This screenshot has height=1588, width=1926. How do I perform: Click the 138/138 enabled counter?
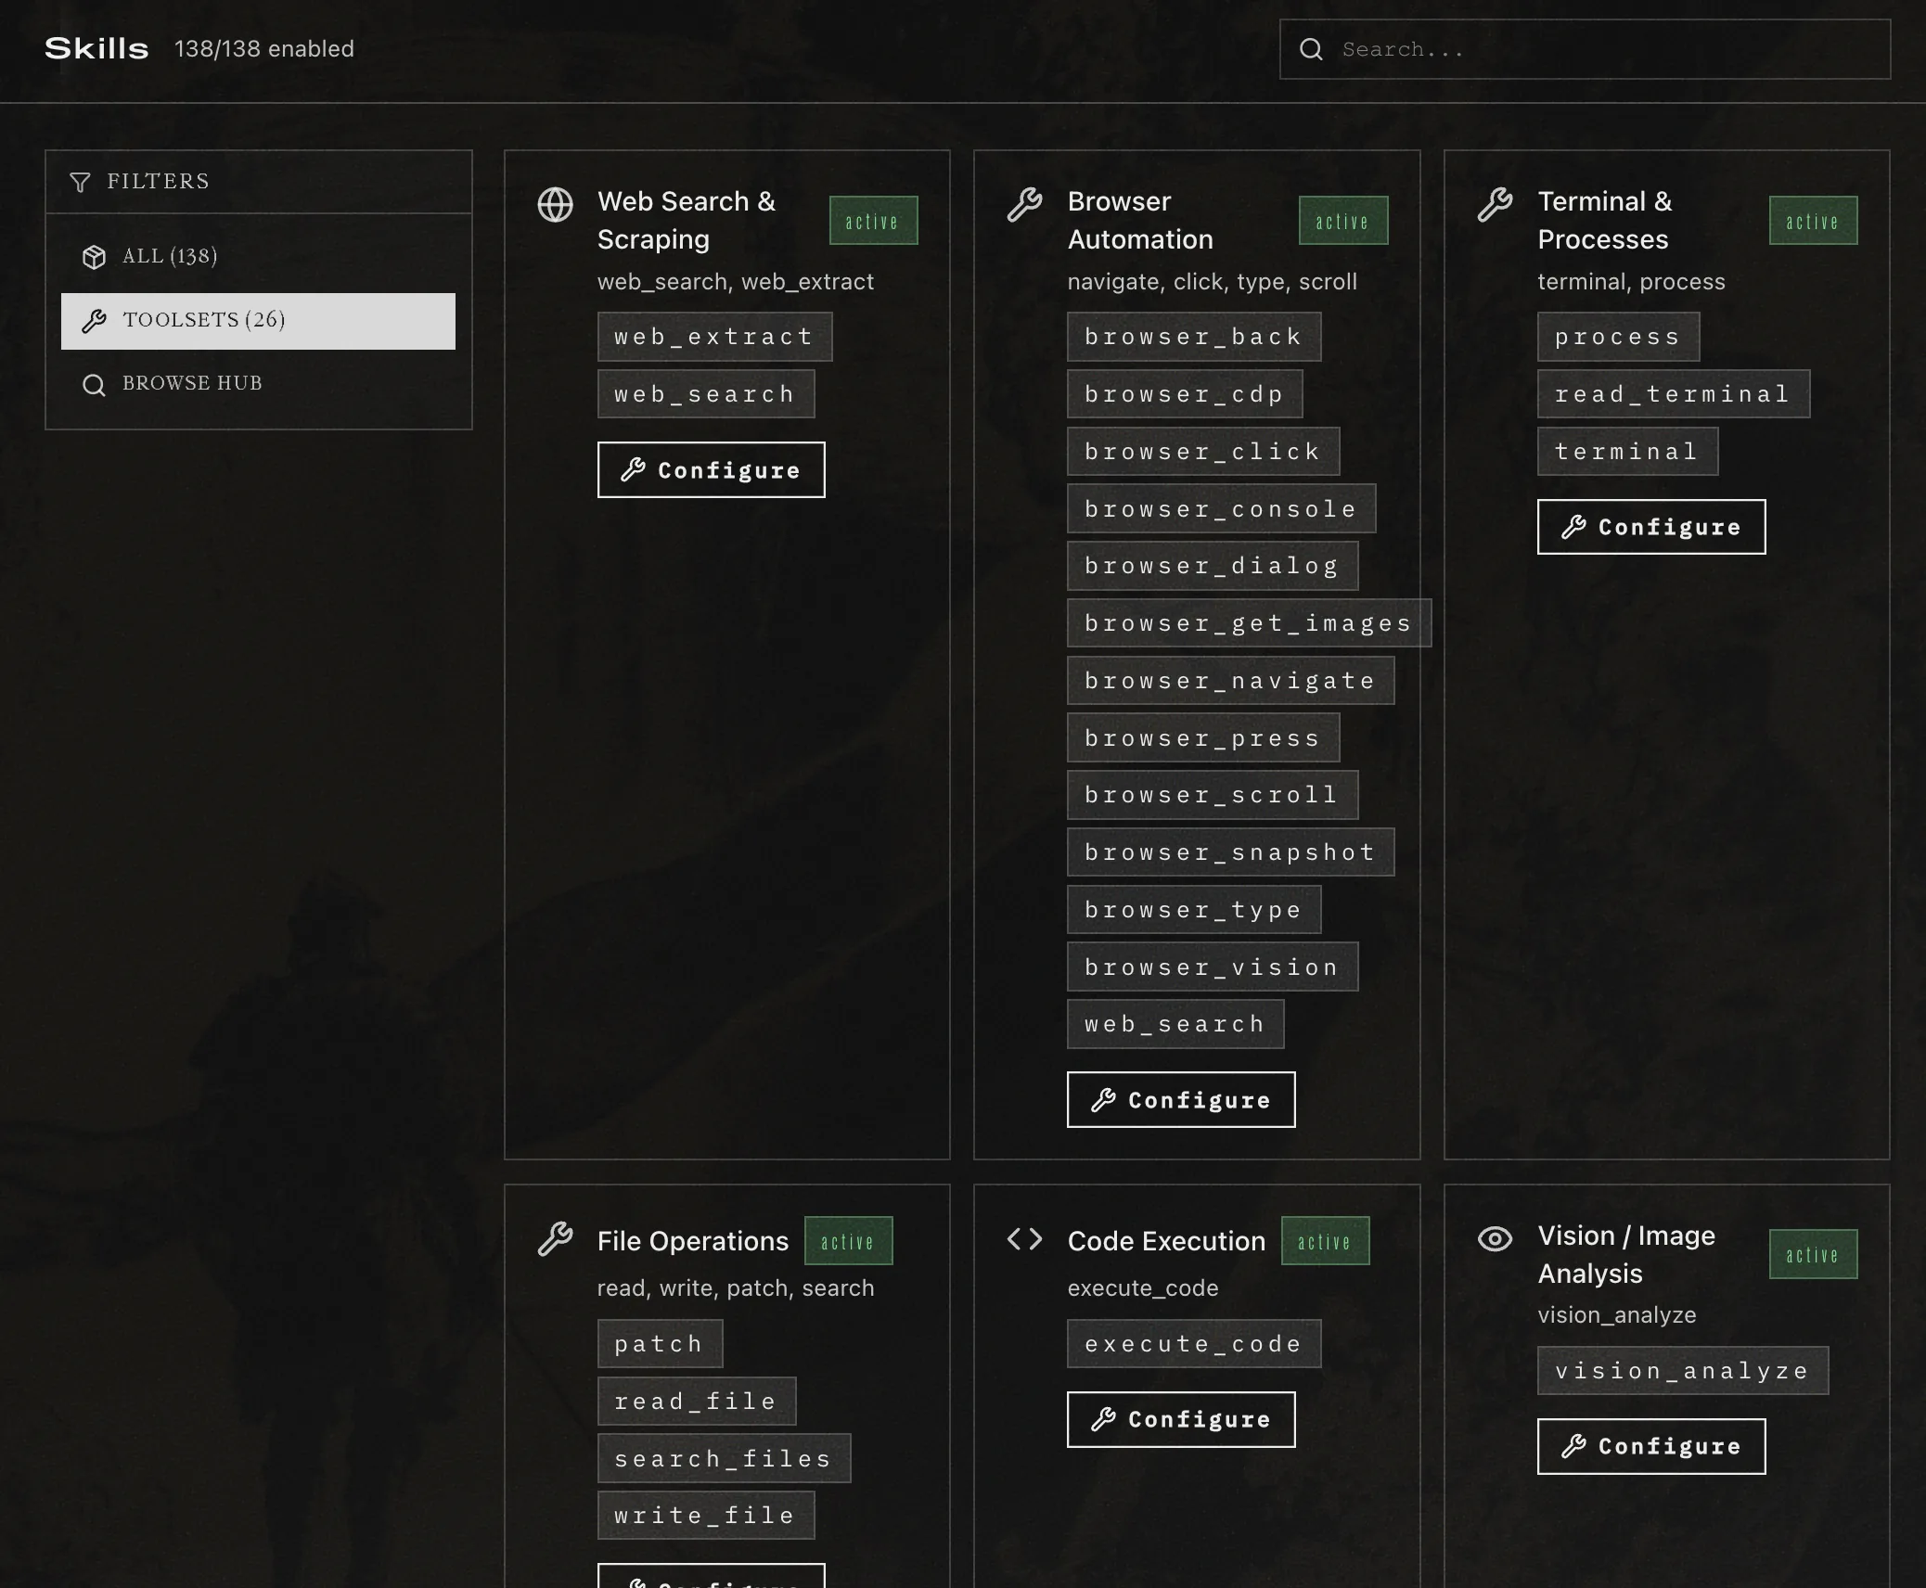pos(264,48)
